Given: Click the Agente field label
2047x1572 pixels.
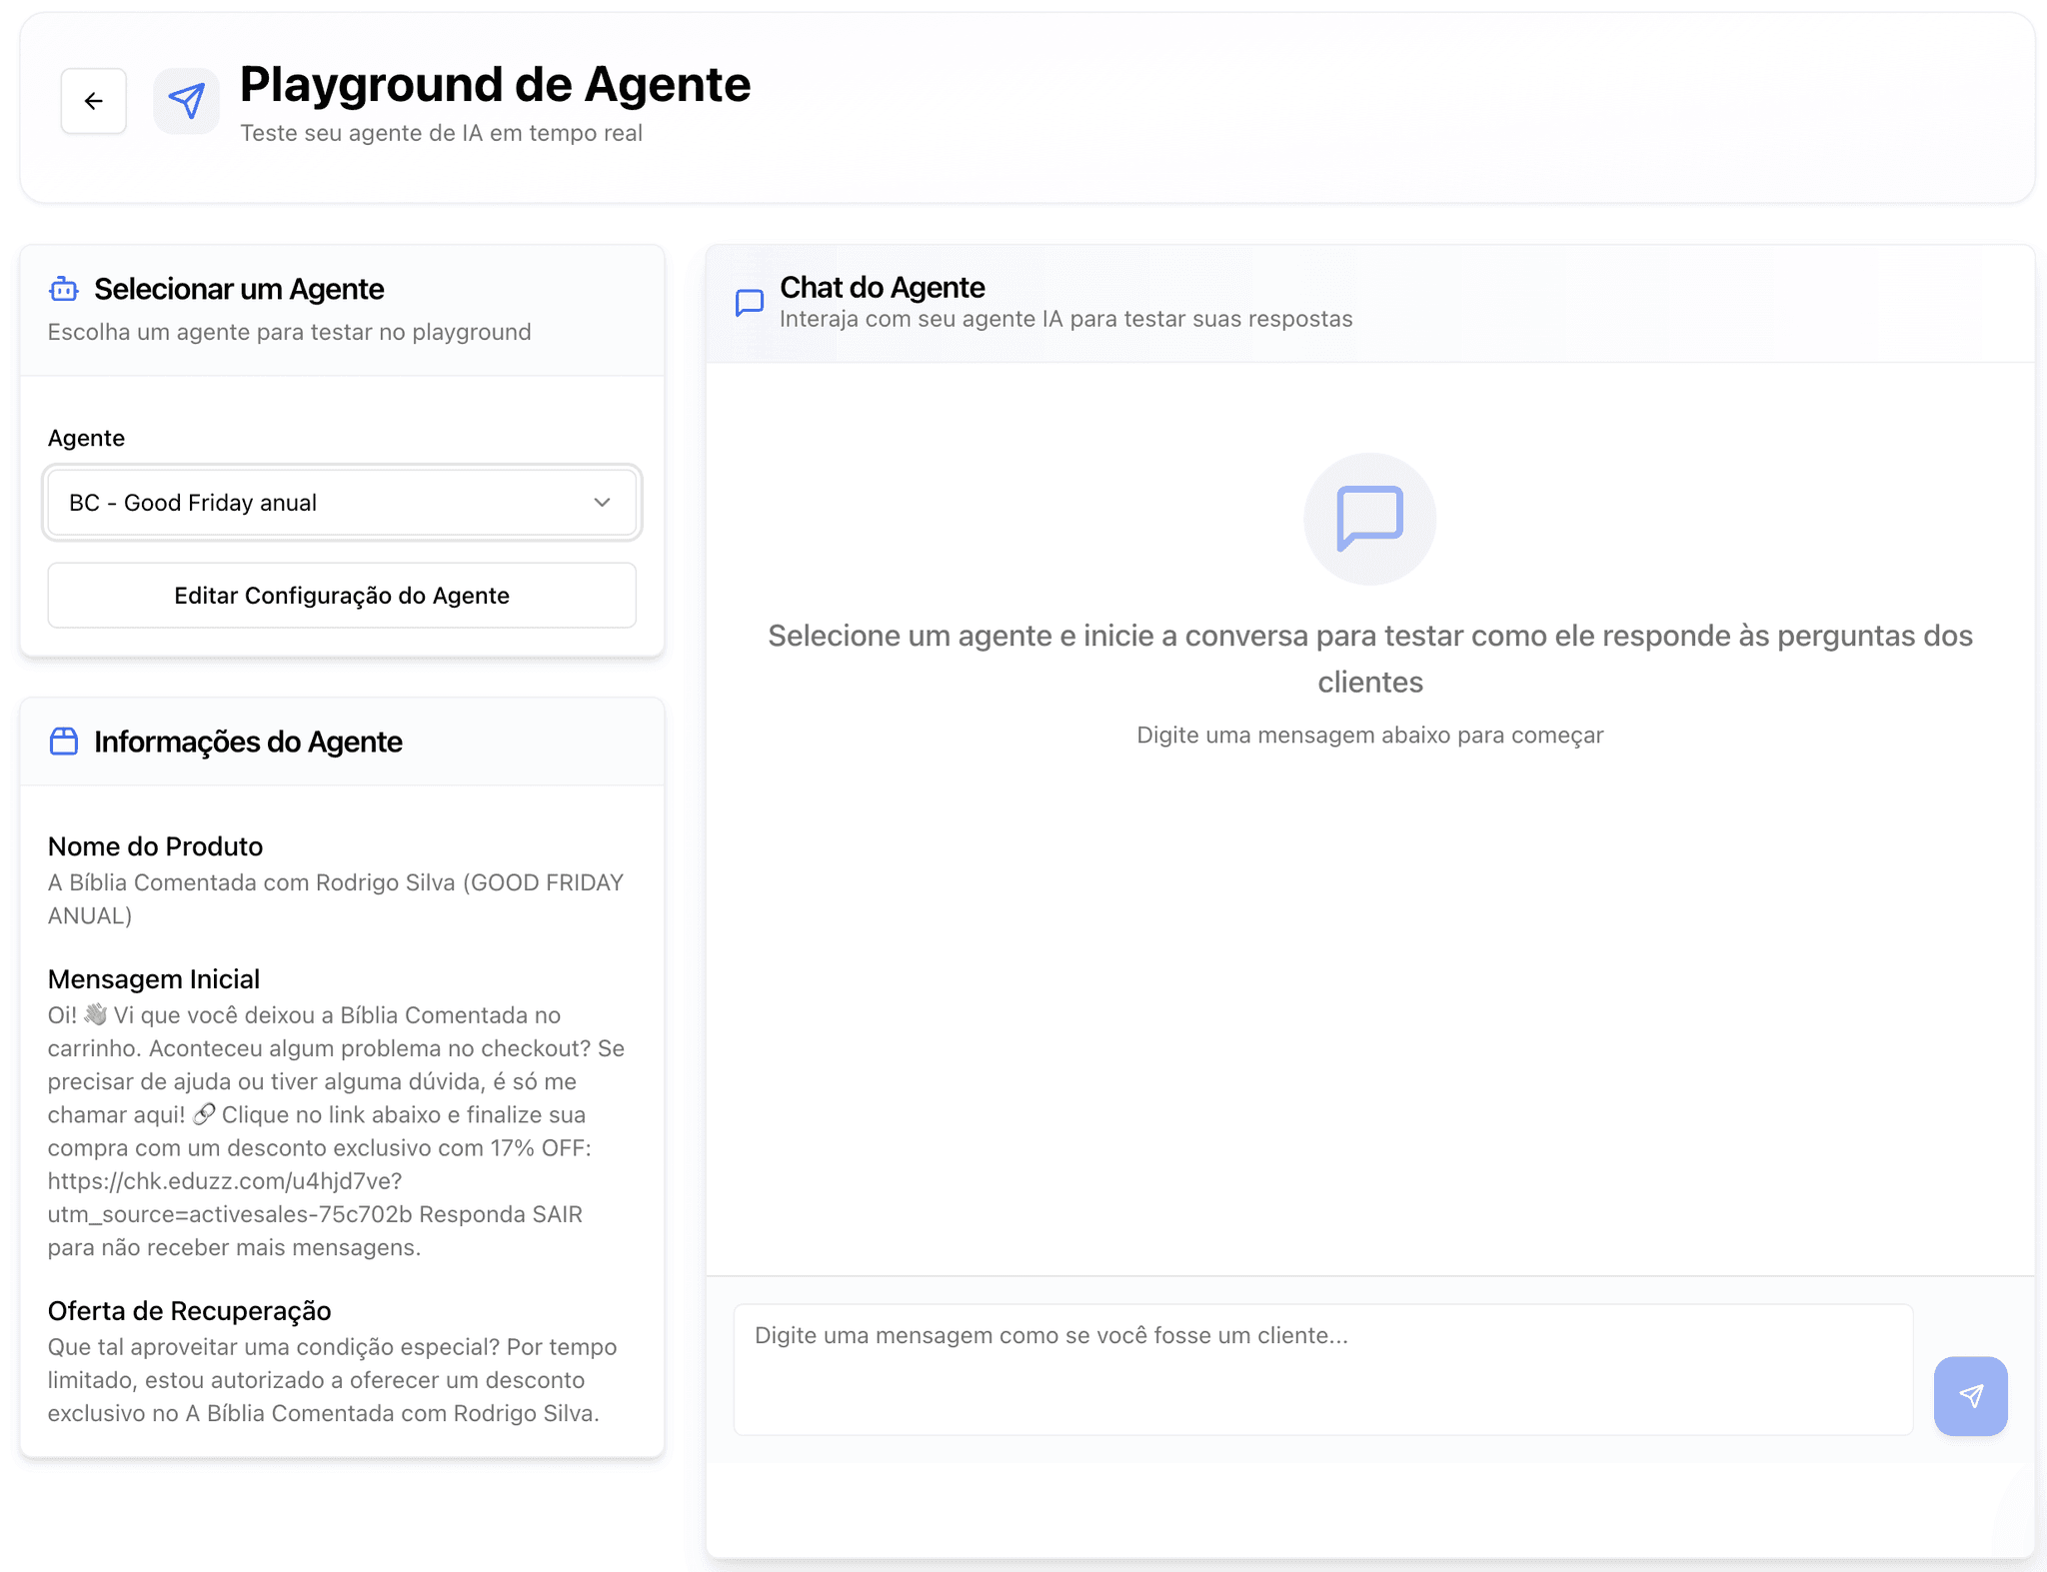Looking at the screenshot, I should pyautogui.click(x=86, y=438).
